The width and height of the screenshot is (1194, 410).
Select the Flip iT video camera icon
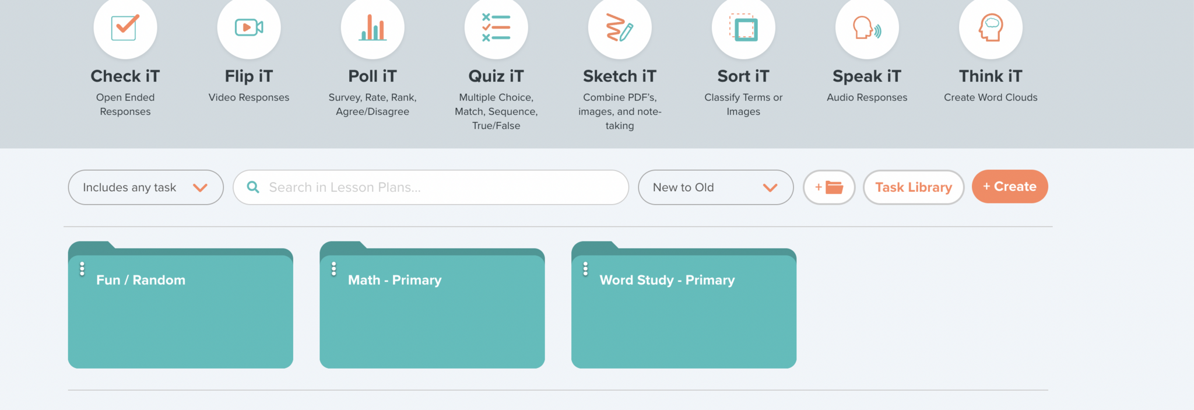(x=249, y=27)
